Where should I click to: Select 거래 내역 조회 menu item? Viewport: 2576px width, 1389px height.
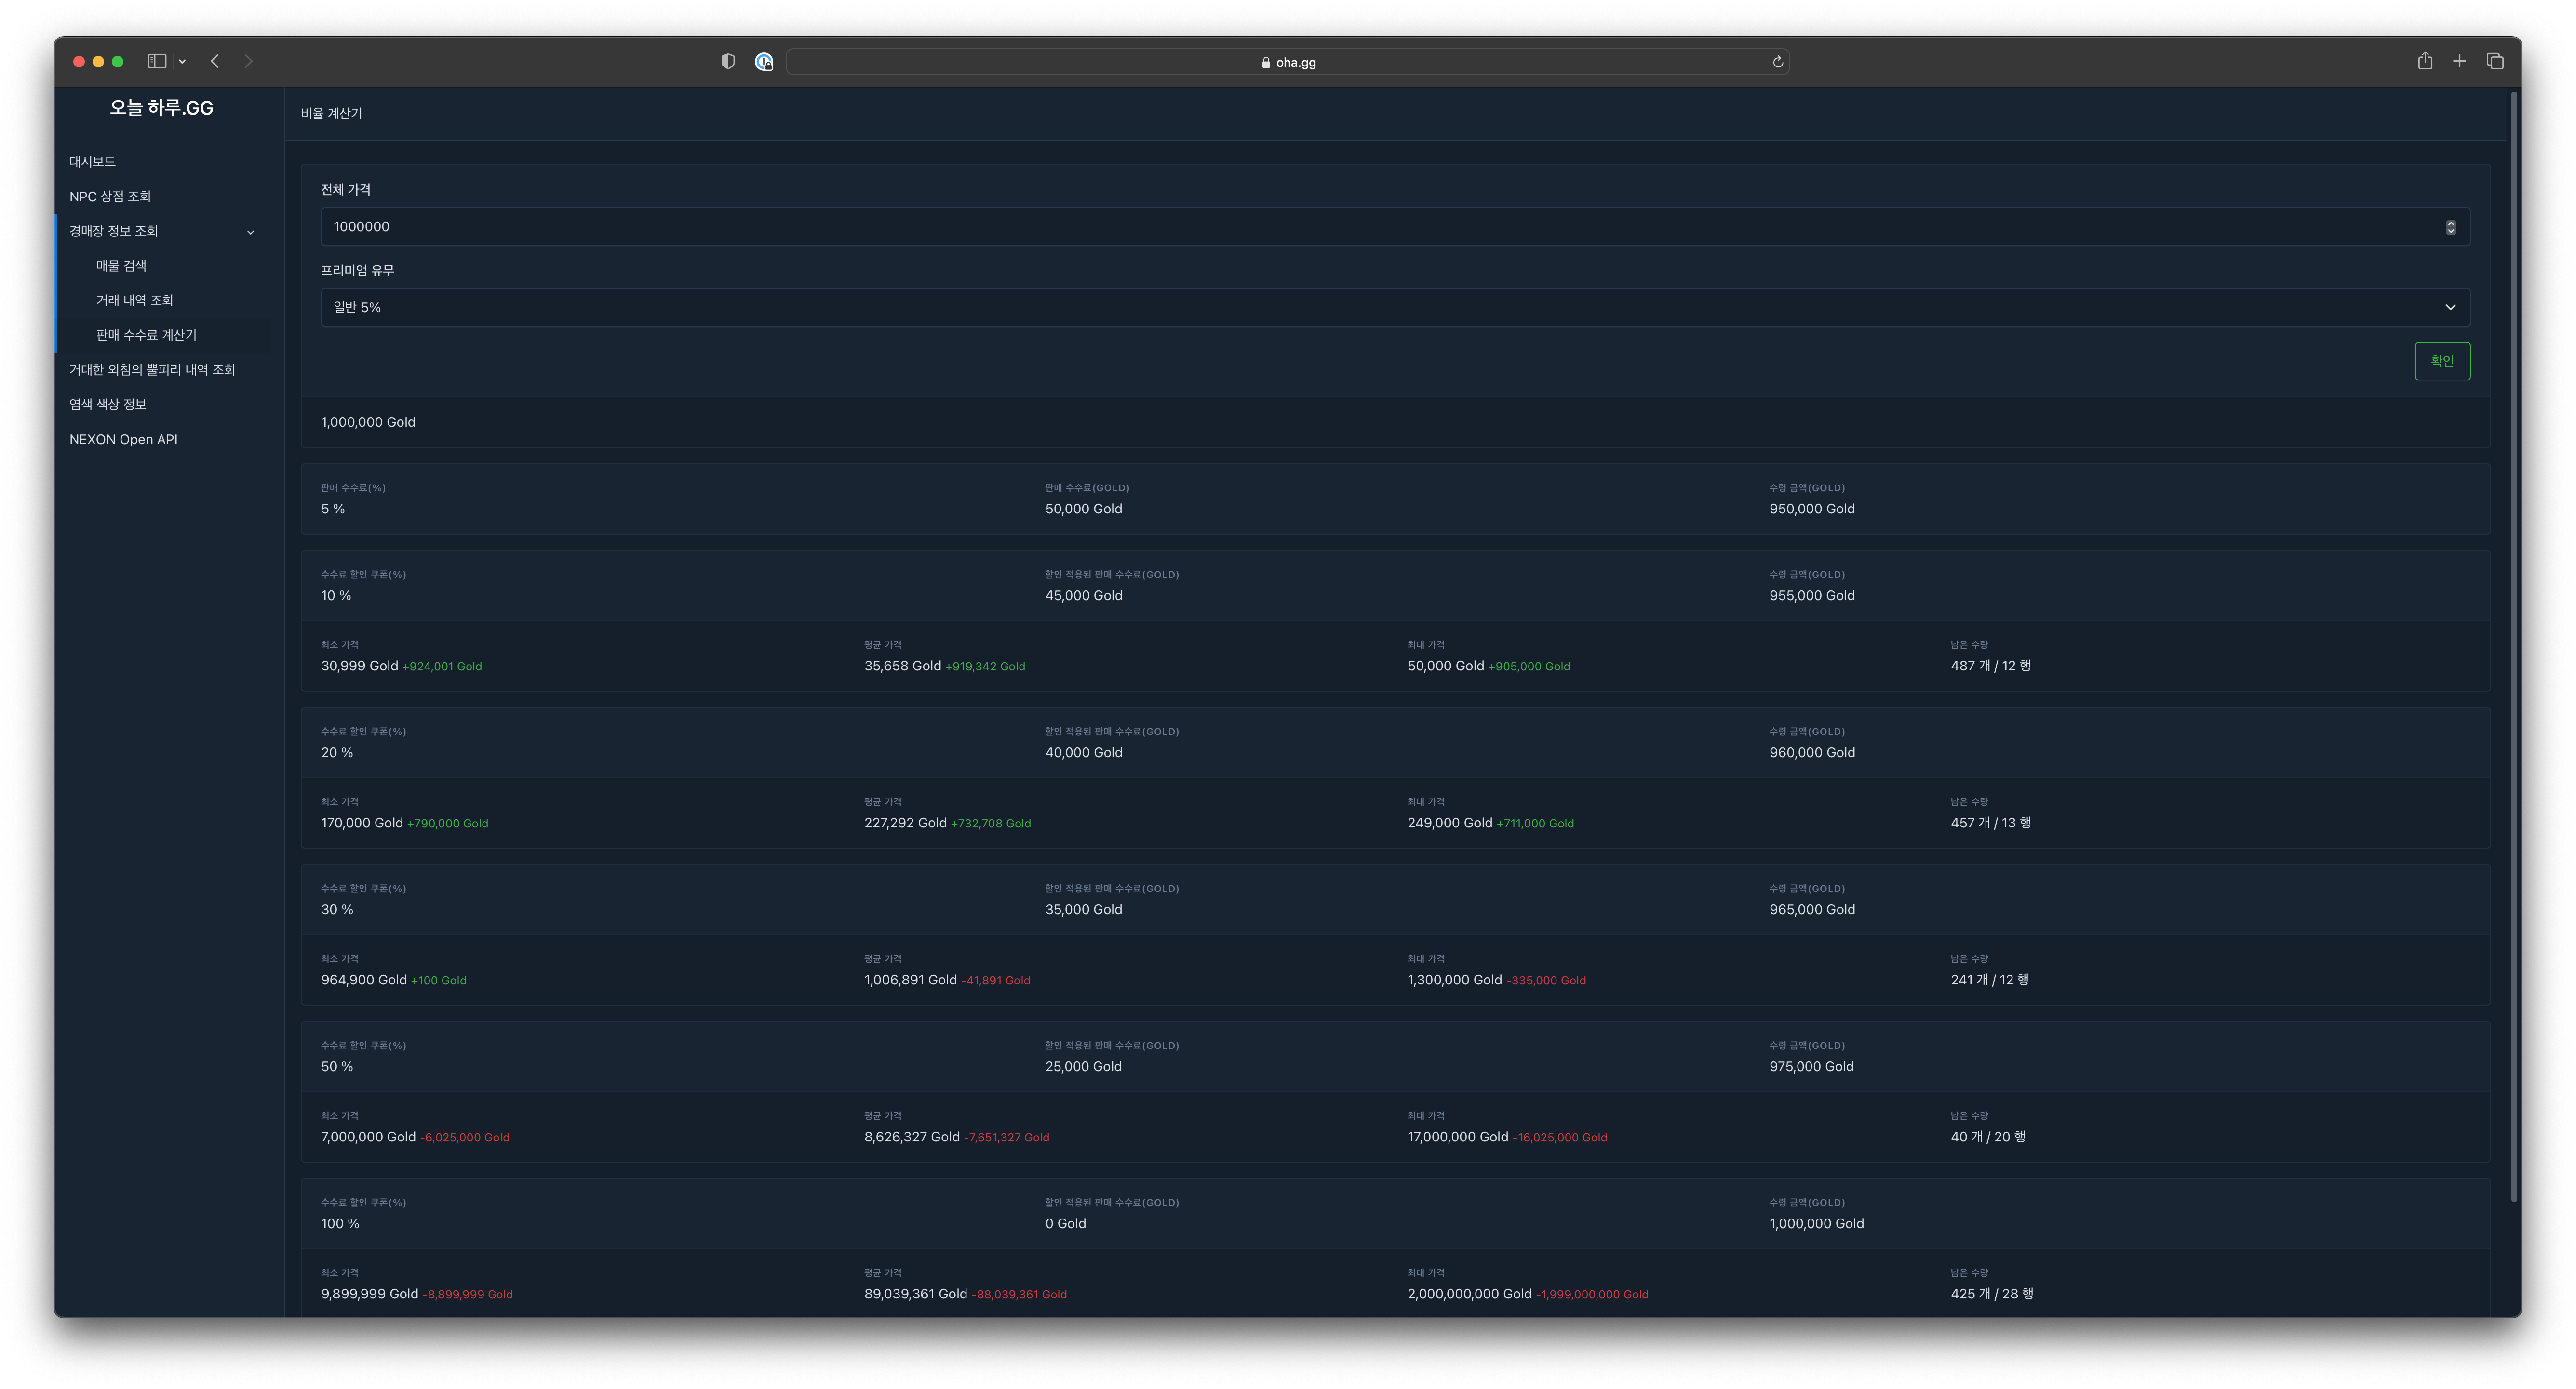coord(134,300)
